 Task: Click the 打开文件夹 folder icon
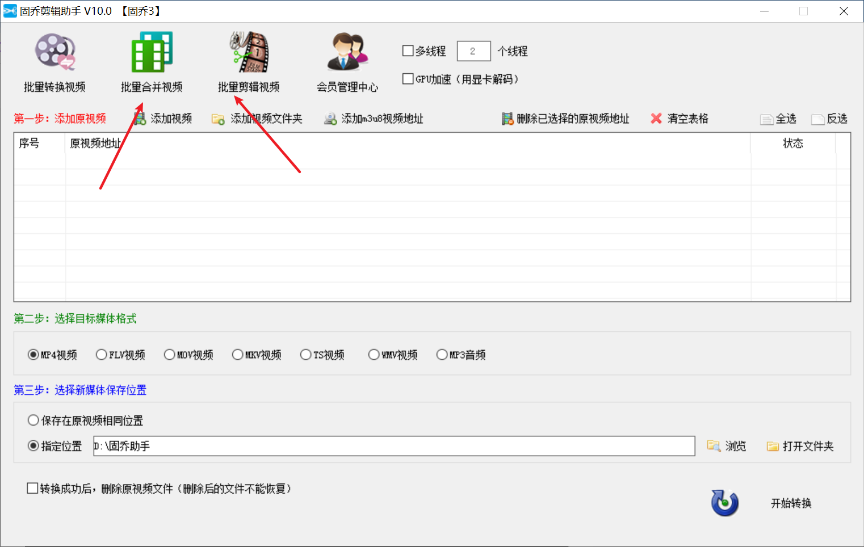[773, 447]
